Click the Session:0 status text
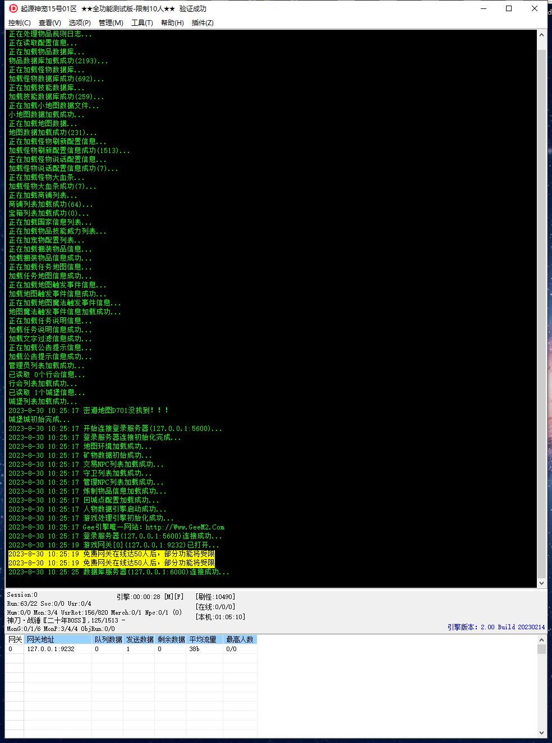 tap(22, 595)
